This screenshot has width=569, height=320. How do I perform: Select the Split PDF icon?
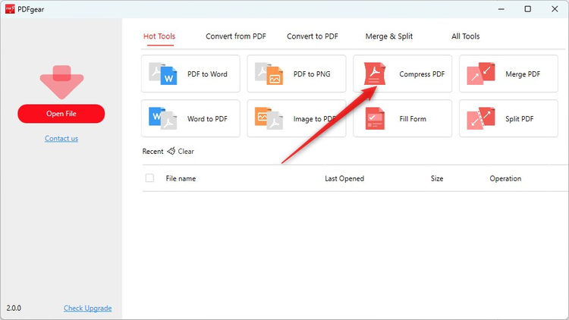pyautogui.click(x=481, y=118)
